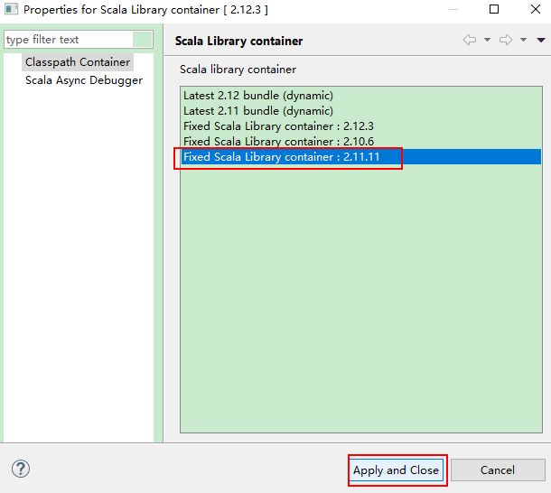Click the window icon in the title bar

coord(11,10)
